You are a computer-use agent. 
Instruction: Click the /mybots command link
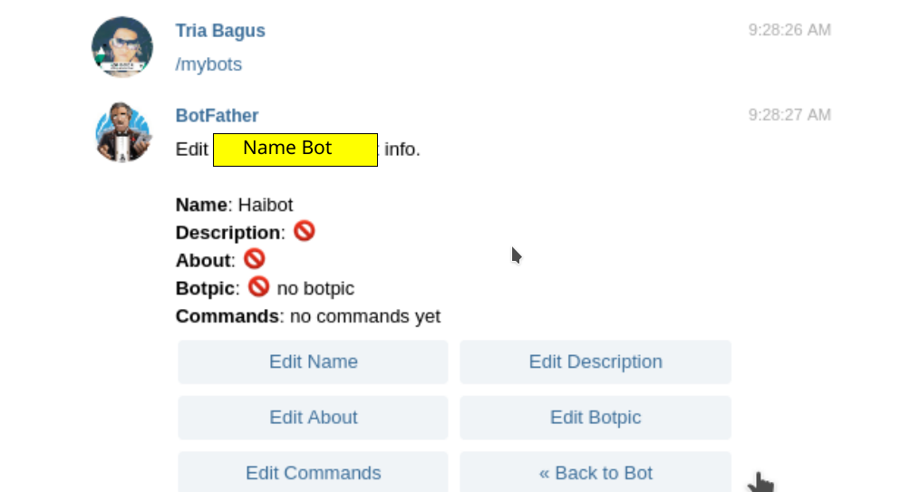[x=208, y=65]
